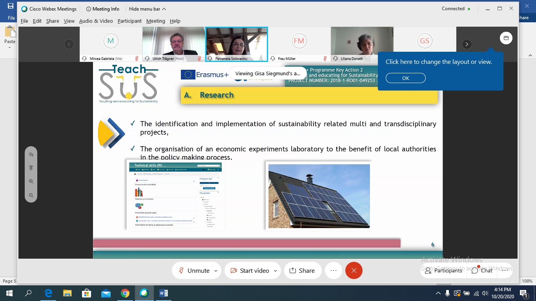Image resolution: width=536 pixels, height=301 pixels.
Task: Open the File tab in Word window
Action: [11, 18]
